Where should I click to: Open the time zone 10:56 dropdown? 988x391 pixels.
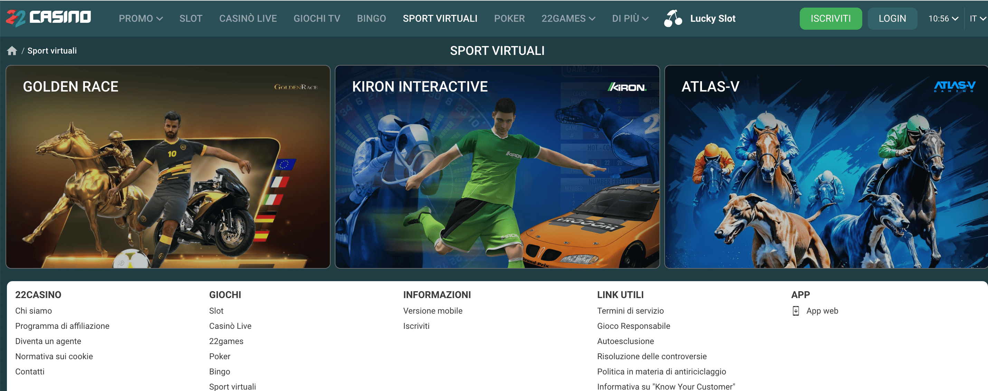click(943, 18)
